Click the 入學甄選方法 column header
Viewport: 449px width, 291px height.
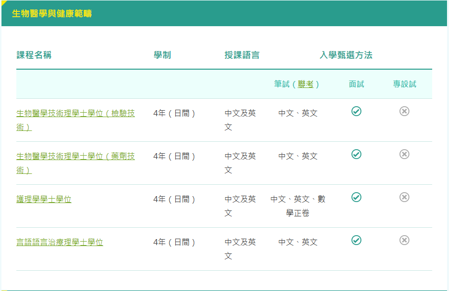coord(346,55)
